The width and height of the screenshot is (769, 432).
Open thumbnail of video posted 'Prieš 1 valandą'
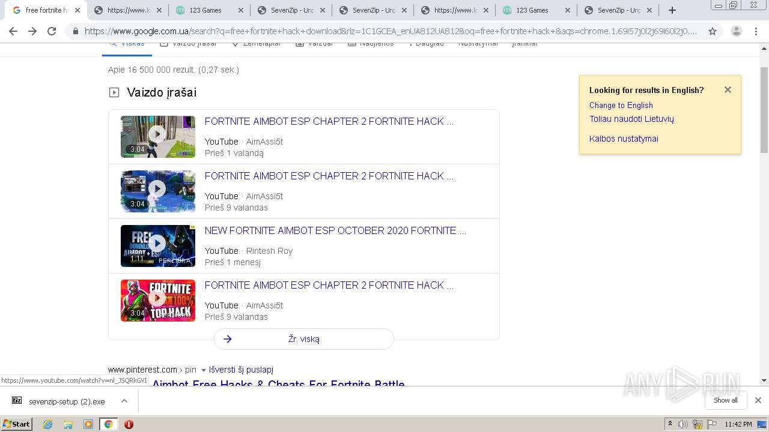[x=158, y=137]
